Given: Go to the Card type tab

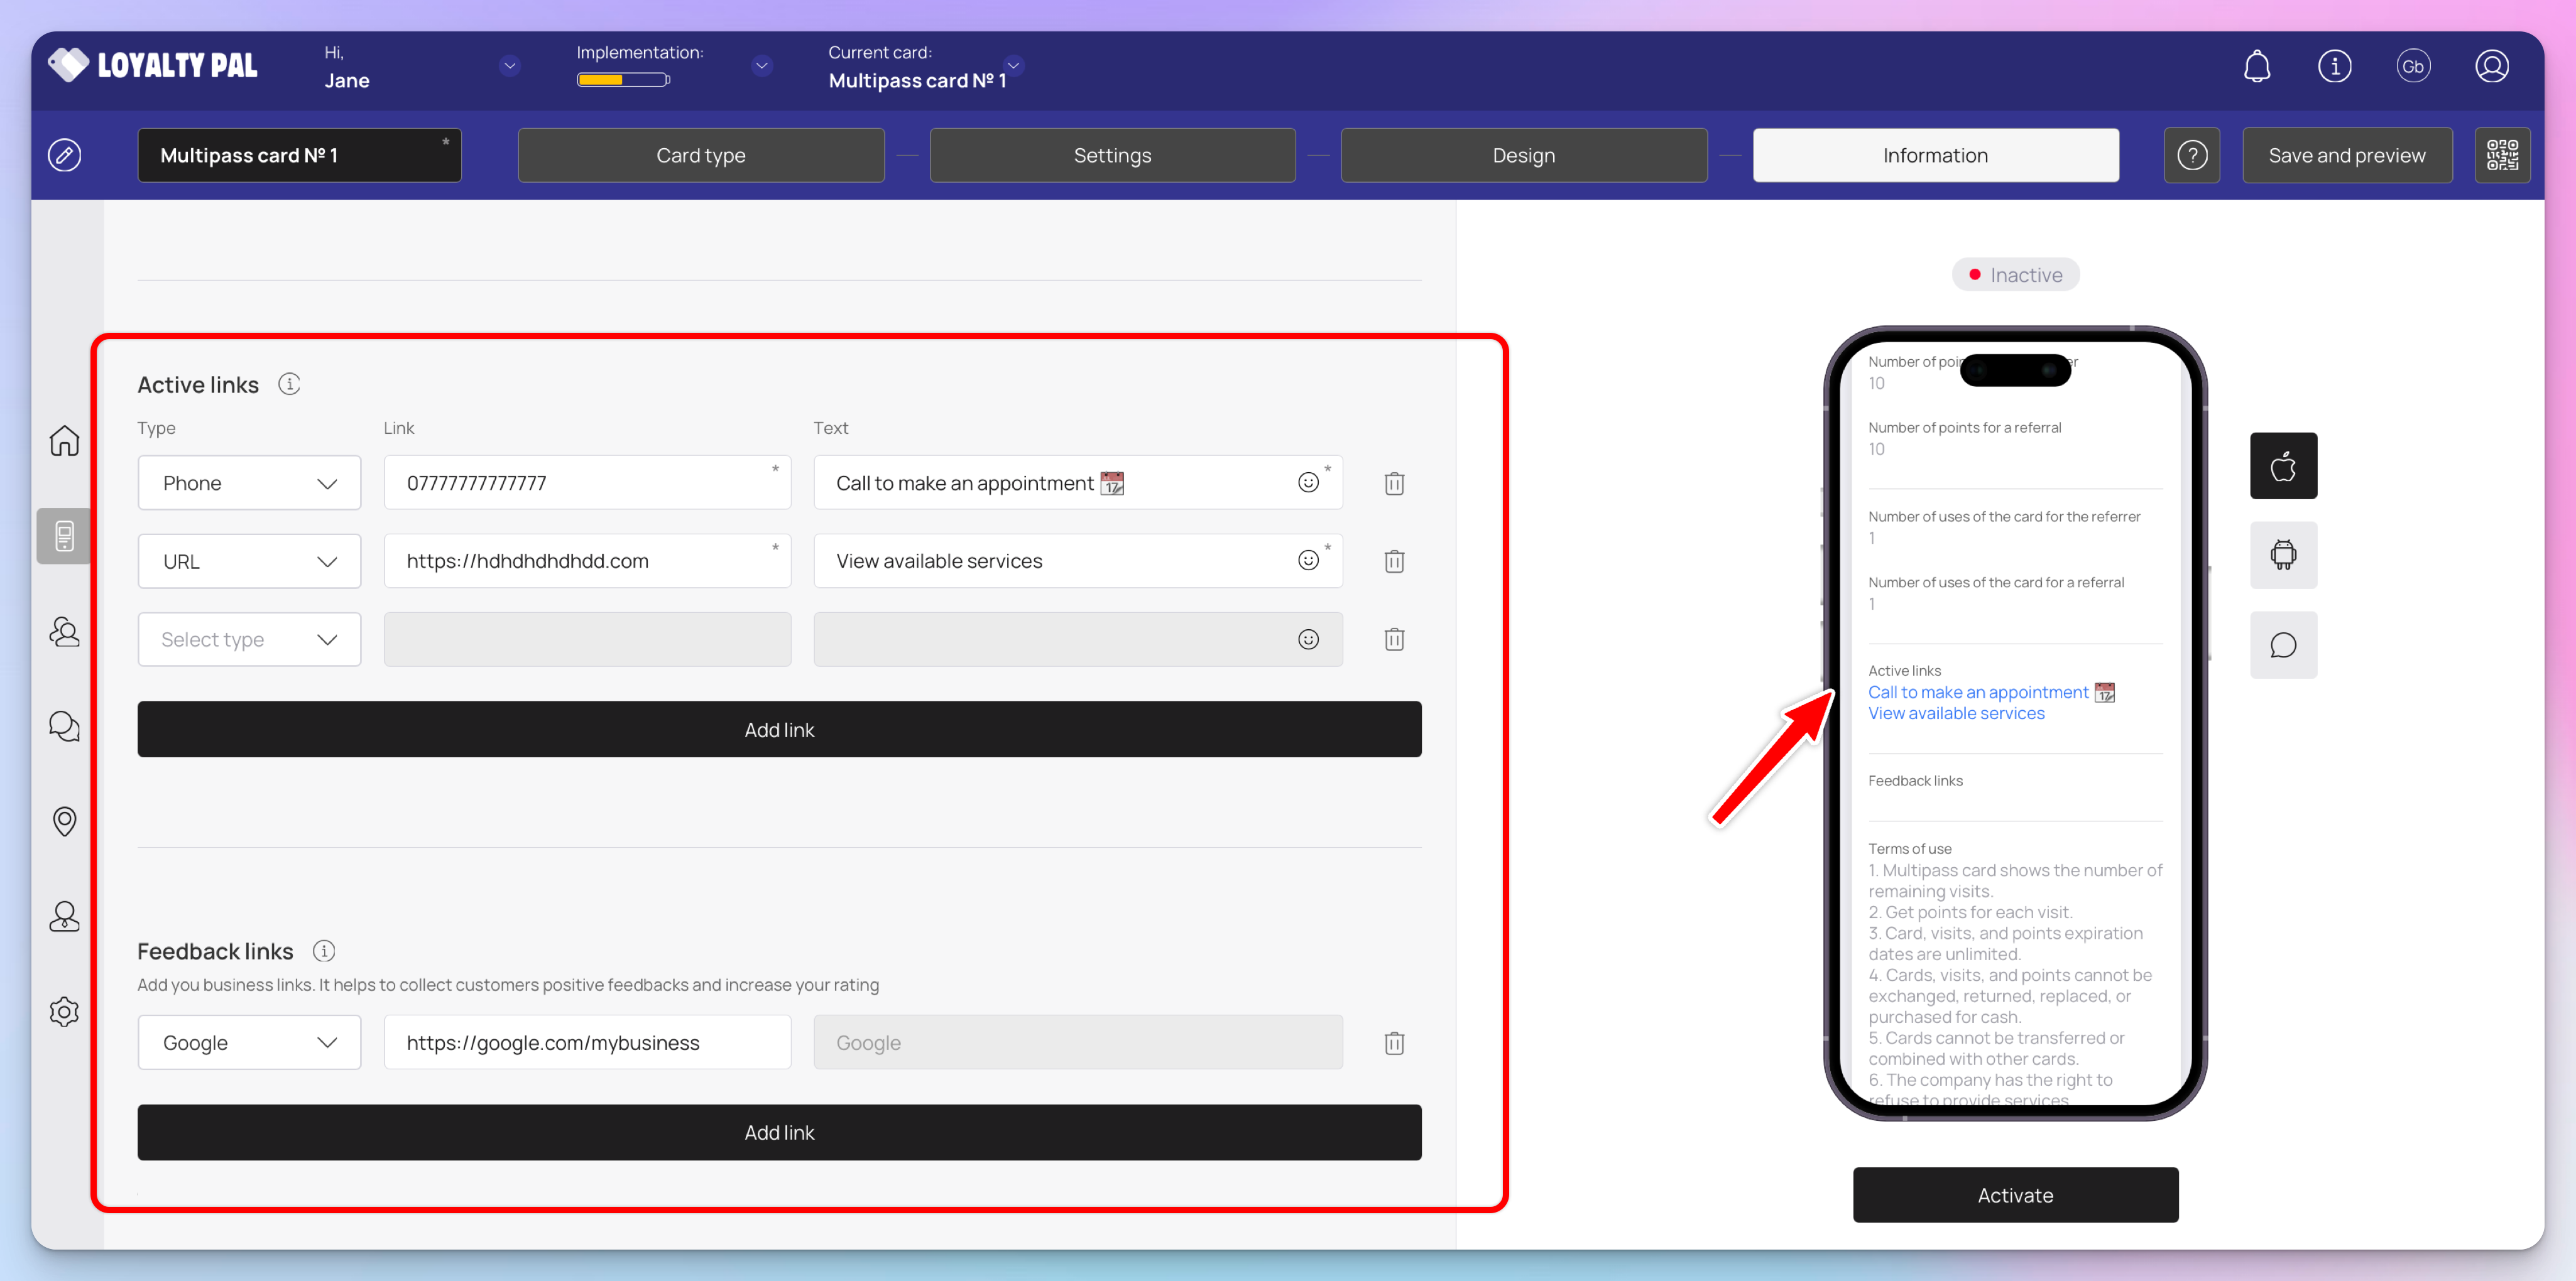Looking at the screenshot, I should click(x=700, y=155).
